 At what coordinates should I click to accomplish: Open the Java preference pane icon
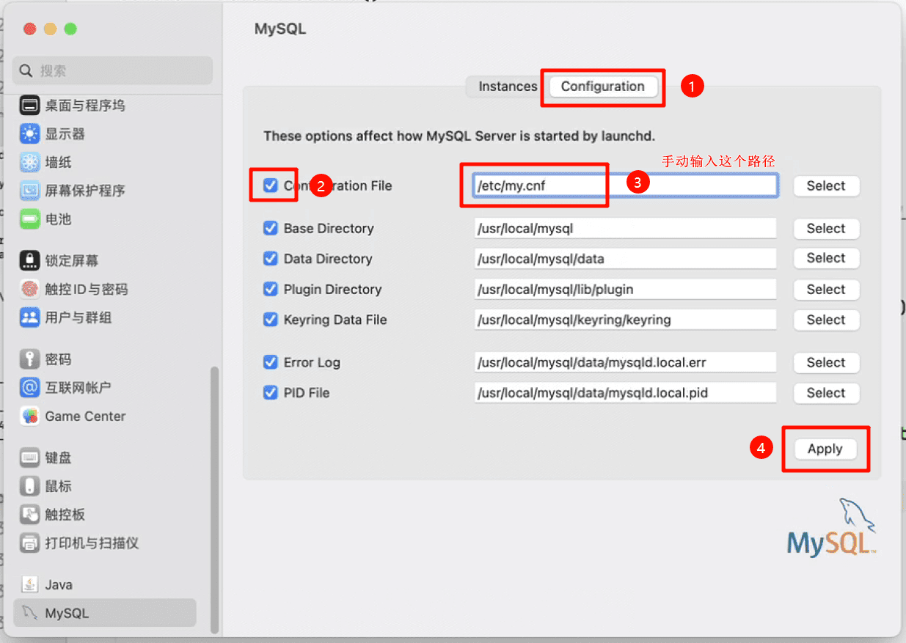point(29,584)
